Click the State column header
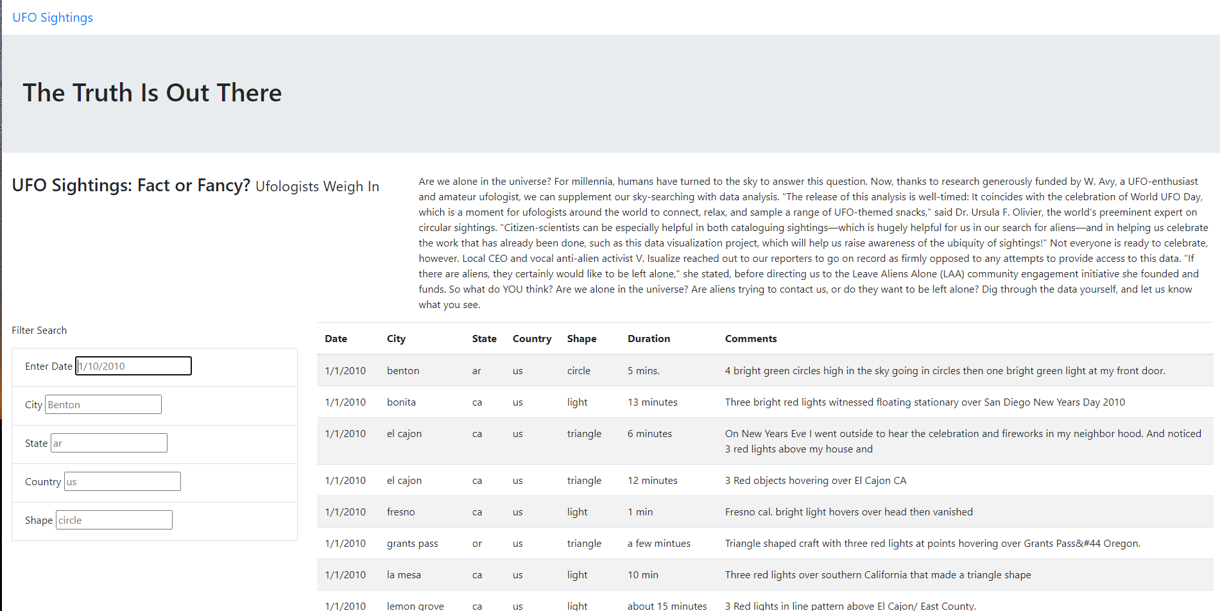The image size is (1220, 611). point(484,338)
